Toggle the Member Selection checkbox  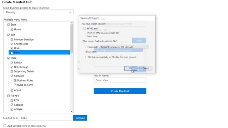tap(12, 39)
